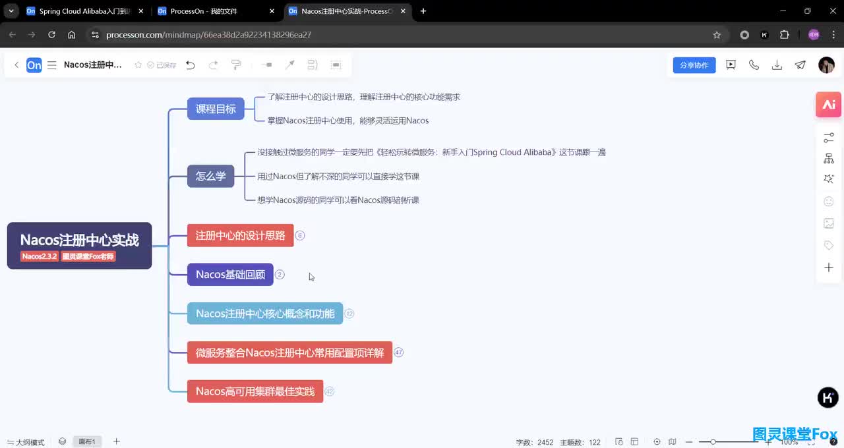Open the tab search dropdown
This screenshot has width=844, height=448.
11,11
